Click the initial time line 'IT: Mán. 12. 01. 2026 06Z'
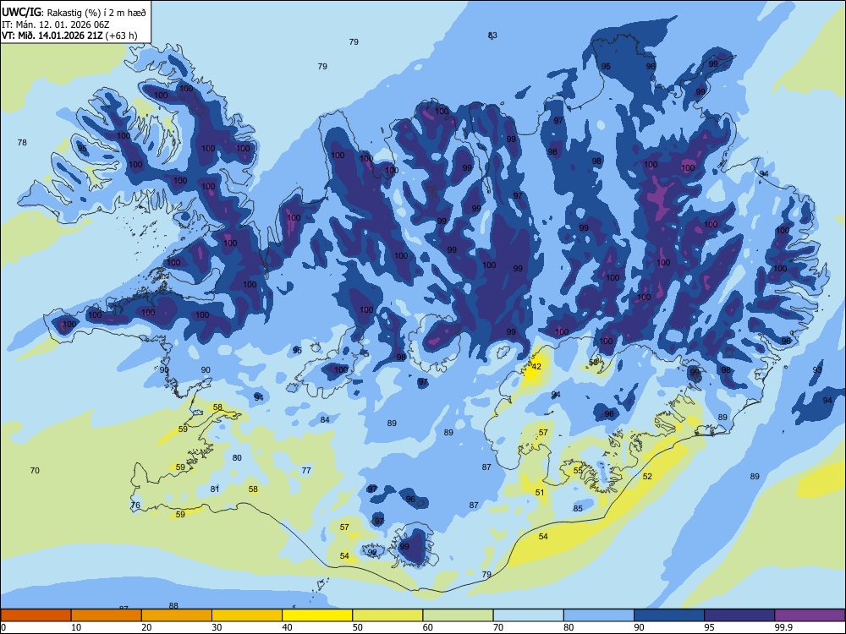The height and width of the screenshot is (634, 846). 56,25
